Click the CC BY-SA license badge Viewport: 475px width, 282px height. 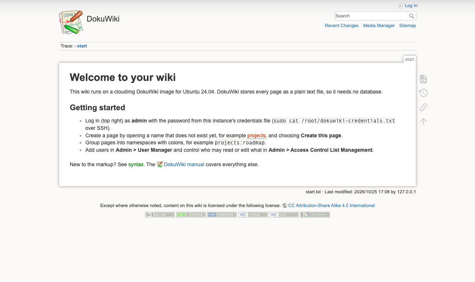[x=160, y=214]
